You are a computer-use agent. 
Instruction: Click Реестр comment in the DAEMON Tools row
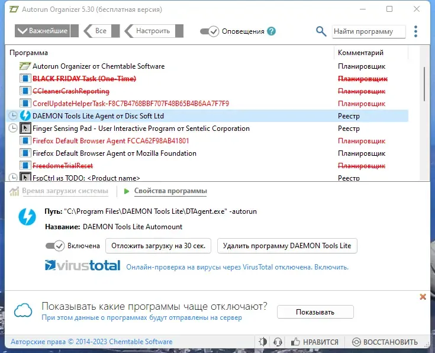349,116
